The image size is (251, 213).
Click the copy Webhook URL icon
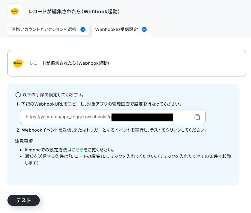197,117
